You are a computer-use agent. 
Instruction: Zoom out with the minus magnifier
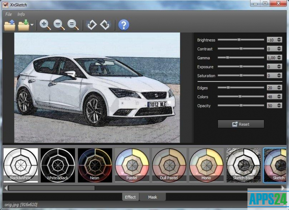tap(59, 25)
